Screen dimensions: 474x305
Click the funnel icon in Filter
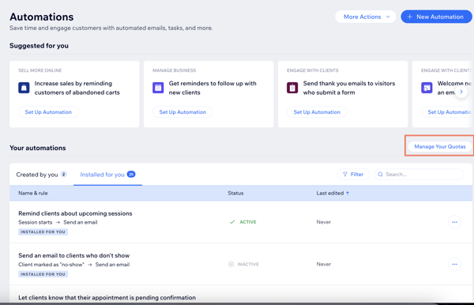point(345,175)
